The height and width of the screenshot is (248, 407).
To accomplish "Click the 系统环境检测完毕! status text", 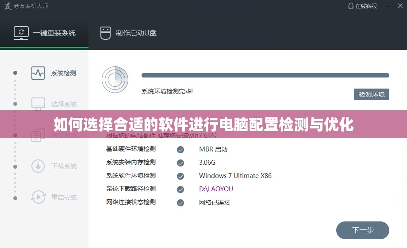I will 167,91.
